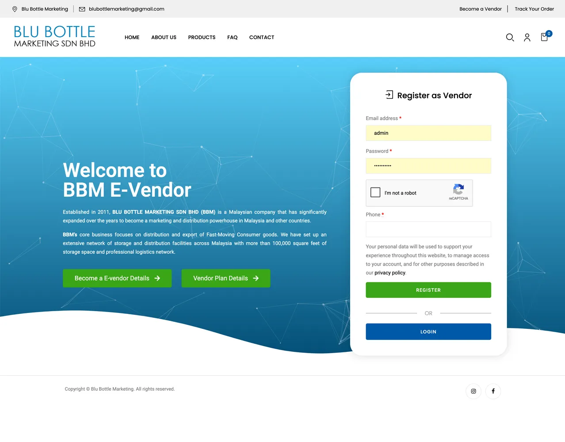The width and height of the screenshot is (565, 442).
Task: Click the reCAPTCHA logo
Action: click(458, 190)
